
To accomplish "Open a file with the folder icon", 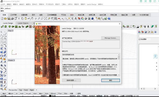I will pos(6,19).
